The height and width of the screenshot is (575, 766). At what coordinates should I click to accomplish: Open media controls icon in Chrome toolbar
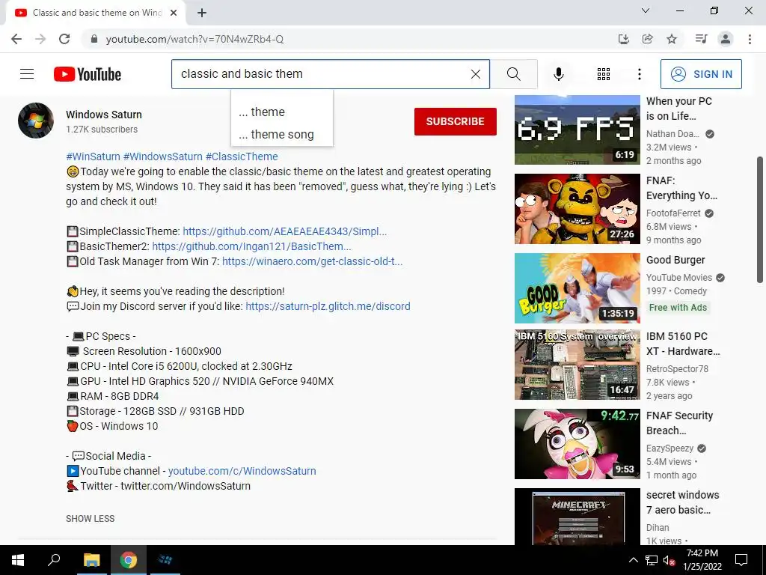point(701,39)
